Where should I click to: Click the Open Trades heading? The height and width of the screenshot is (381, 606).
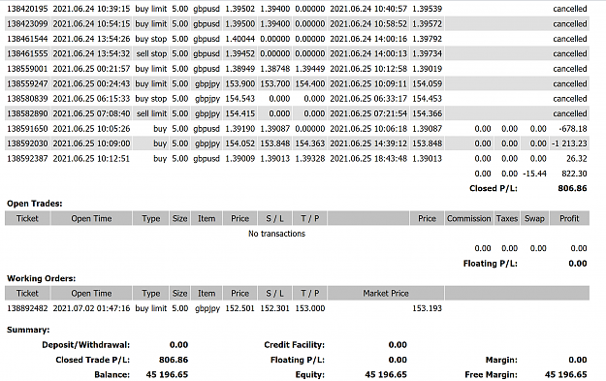[34, 204]
